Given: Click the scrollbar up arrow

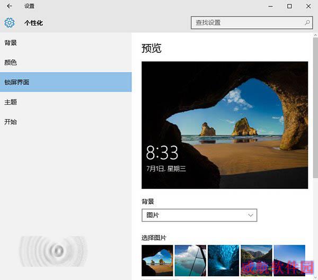Looking at the screenshot, I should tap(315, 35).
